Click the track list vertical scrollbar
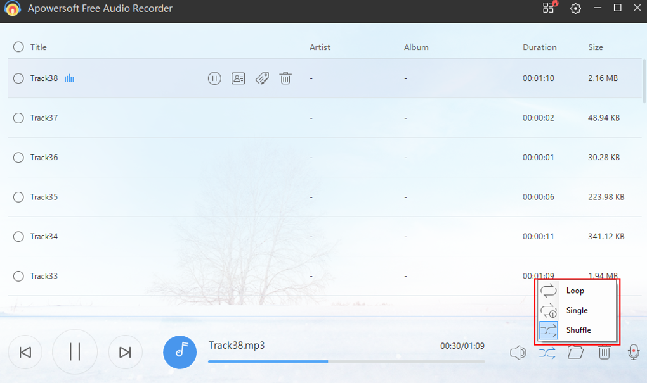 click(x=644, y=81)
